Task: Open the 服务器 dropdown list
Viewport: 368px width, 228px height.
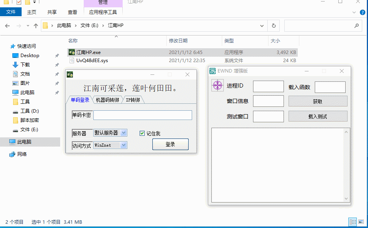Action: 123,133
